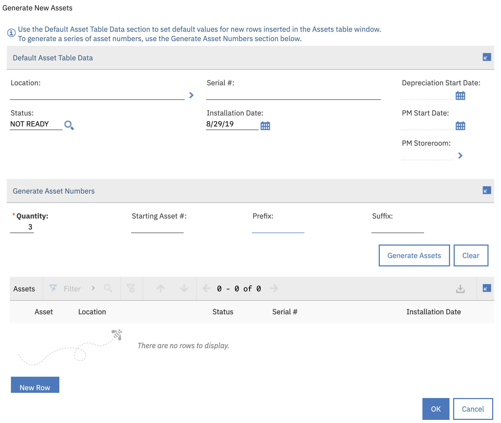Image resolution: width=501 pixels, height=423 pixels.
Task: Open Depreciation Start Date calendar picker
Action: pos(460,95)
